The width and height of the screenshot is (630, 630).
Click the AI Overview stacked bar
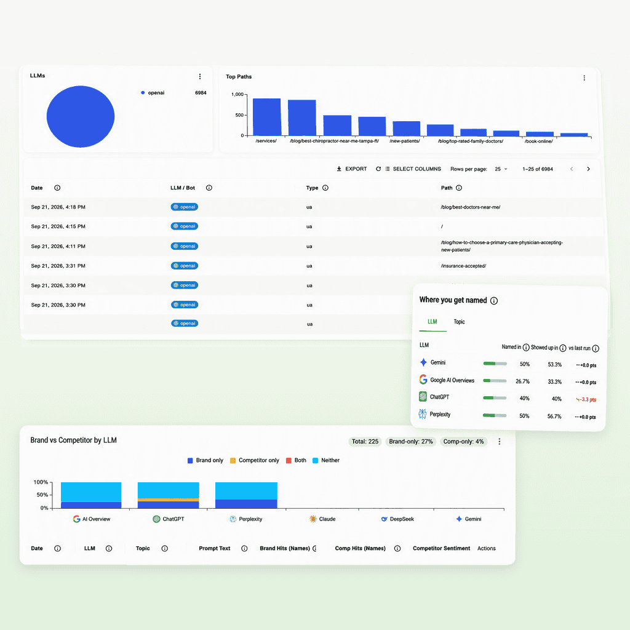91,495
